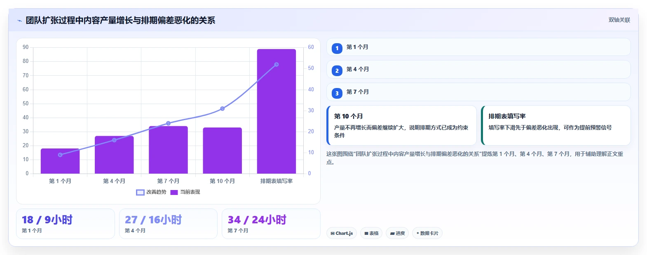Open the 第 4 个月 list row
The image size is (647, 255).
478,70
